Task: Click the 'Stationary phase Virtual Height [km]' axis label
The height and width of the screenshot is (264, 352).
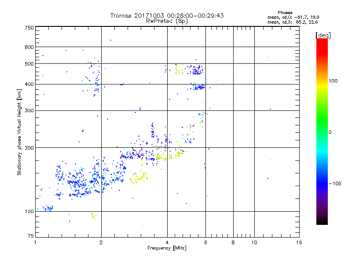Action: [x=19, y=132]
